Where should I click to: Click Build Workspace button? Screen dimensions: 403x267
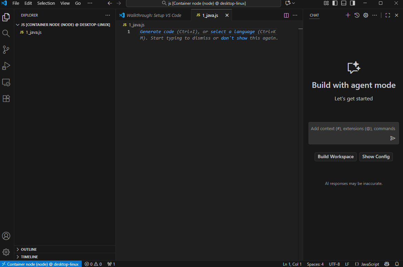[335, 157]
